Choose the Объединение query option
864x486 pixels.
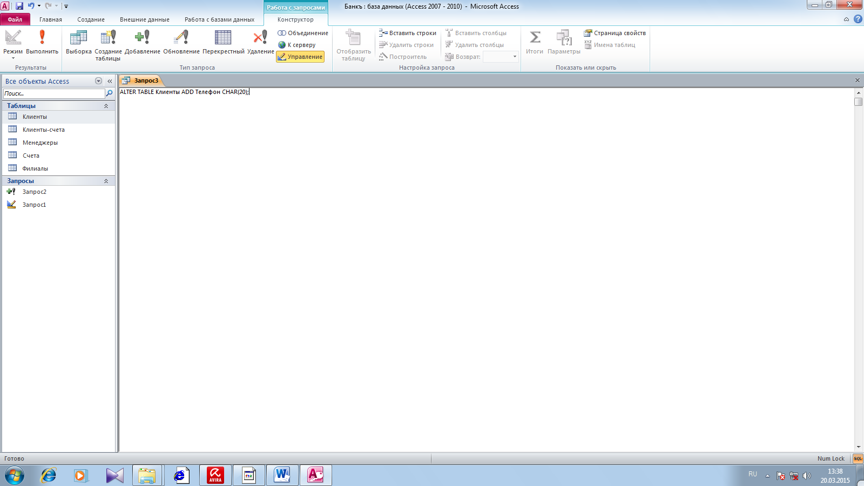point(303,33)
